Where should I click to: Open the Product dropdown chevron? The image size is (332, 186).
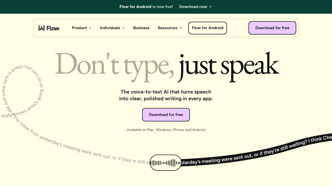pyautogui.click(x=90, y=28)
